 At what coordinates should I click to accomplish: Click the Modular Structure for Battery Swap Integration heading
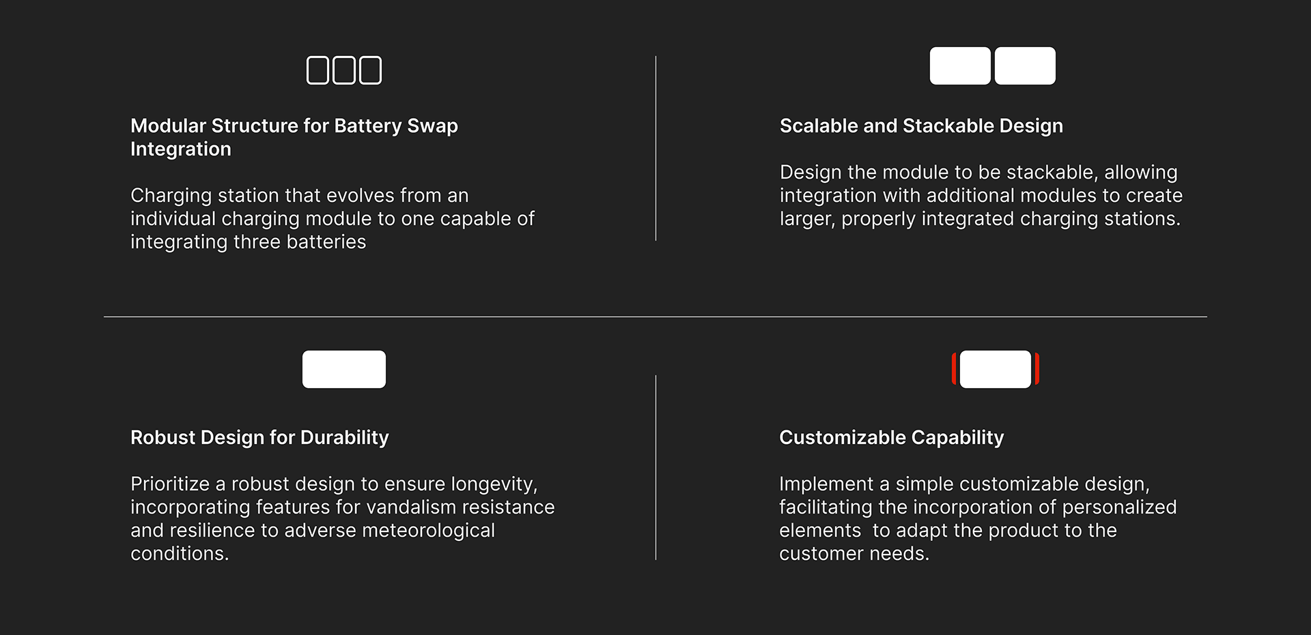click(x=294, y=137)
